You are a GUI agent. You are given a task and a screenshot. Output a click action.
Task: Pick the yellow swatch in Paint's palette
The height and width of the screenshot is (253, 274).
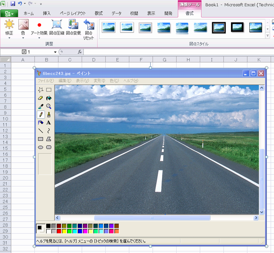[64, 231]
